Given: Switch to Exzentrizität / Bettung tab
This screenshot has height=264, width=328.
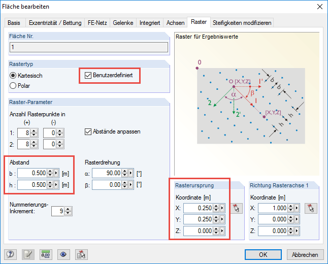Looking at the screenshot, I should [x=55, y=23].
